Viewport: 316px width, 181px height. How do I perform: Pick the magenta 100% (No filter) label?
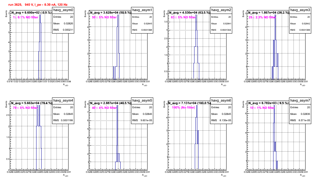(x=183, y=108)
